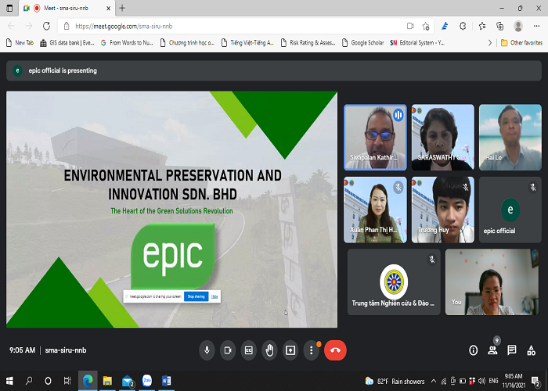Viewport: 548px width, 391px height.
Task: Turn off camera in meeting controls
Action: pos(228,350)
